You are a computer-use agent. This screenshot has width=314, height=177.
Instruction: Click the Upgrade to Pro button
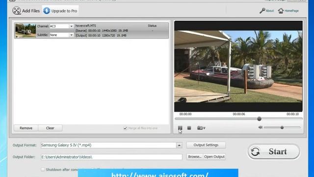pos(60,11)
